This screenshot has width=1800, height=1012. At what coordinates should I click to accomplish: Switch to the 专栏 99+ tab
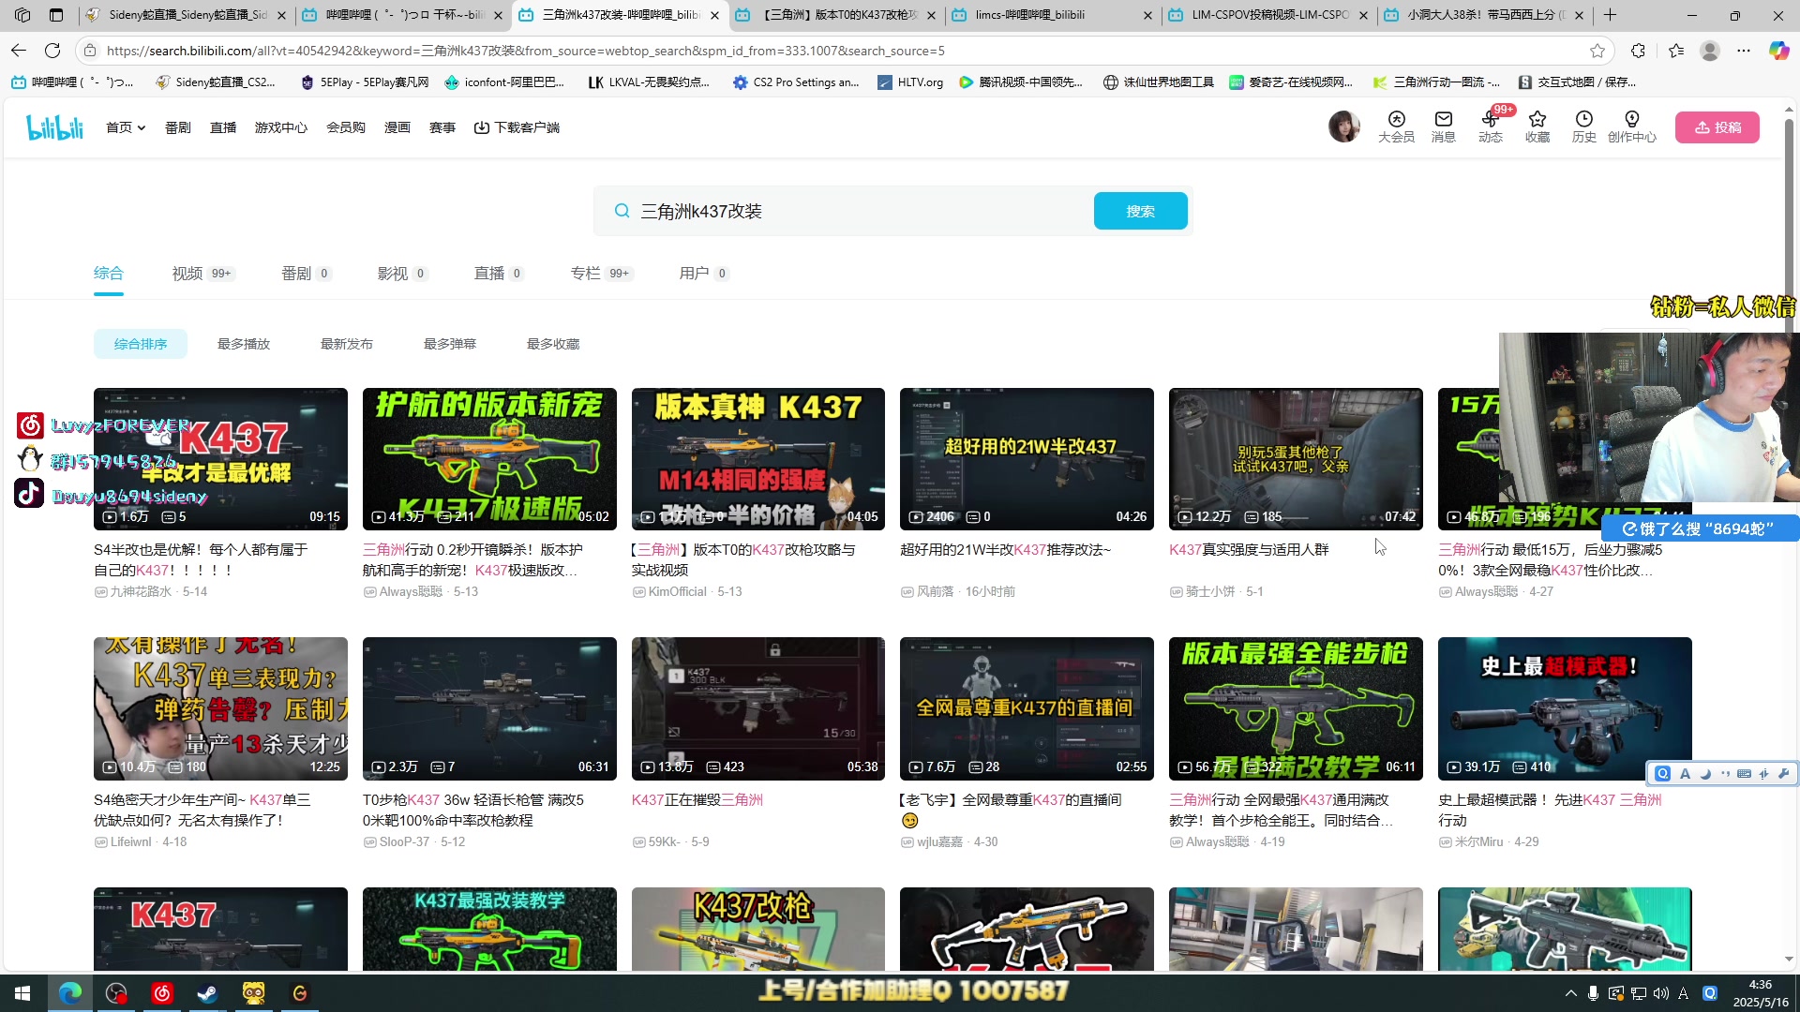(602, 274)
